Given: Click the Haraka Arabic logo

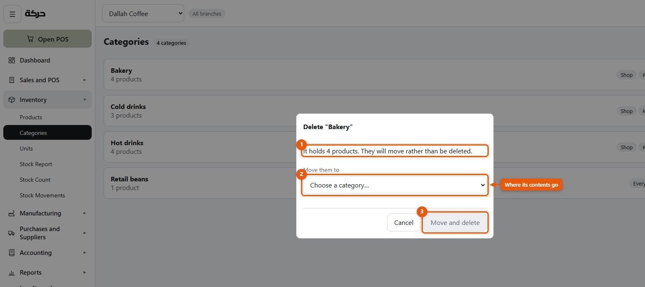Looking at the screenshot, I should point(35,14).
